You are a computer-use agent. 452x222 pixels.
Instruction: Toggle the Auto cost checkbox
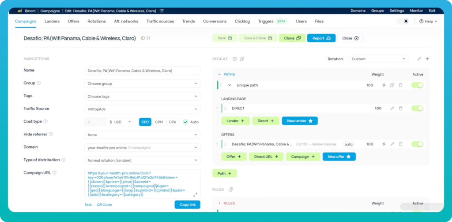pos(186,122)
